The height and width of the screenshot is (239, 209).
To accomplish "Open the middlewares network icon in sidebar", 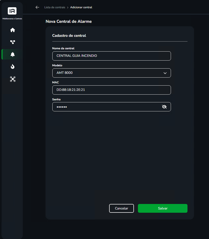I will pos(13,42).
